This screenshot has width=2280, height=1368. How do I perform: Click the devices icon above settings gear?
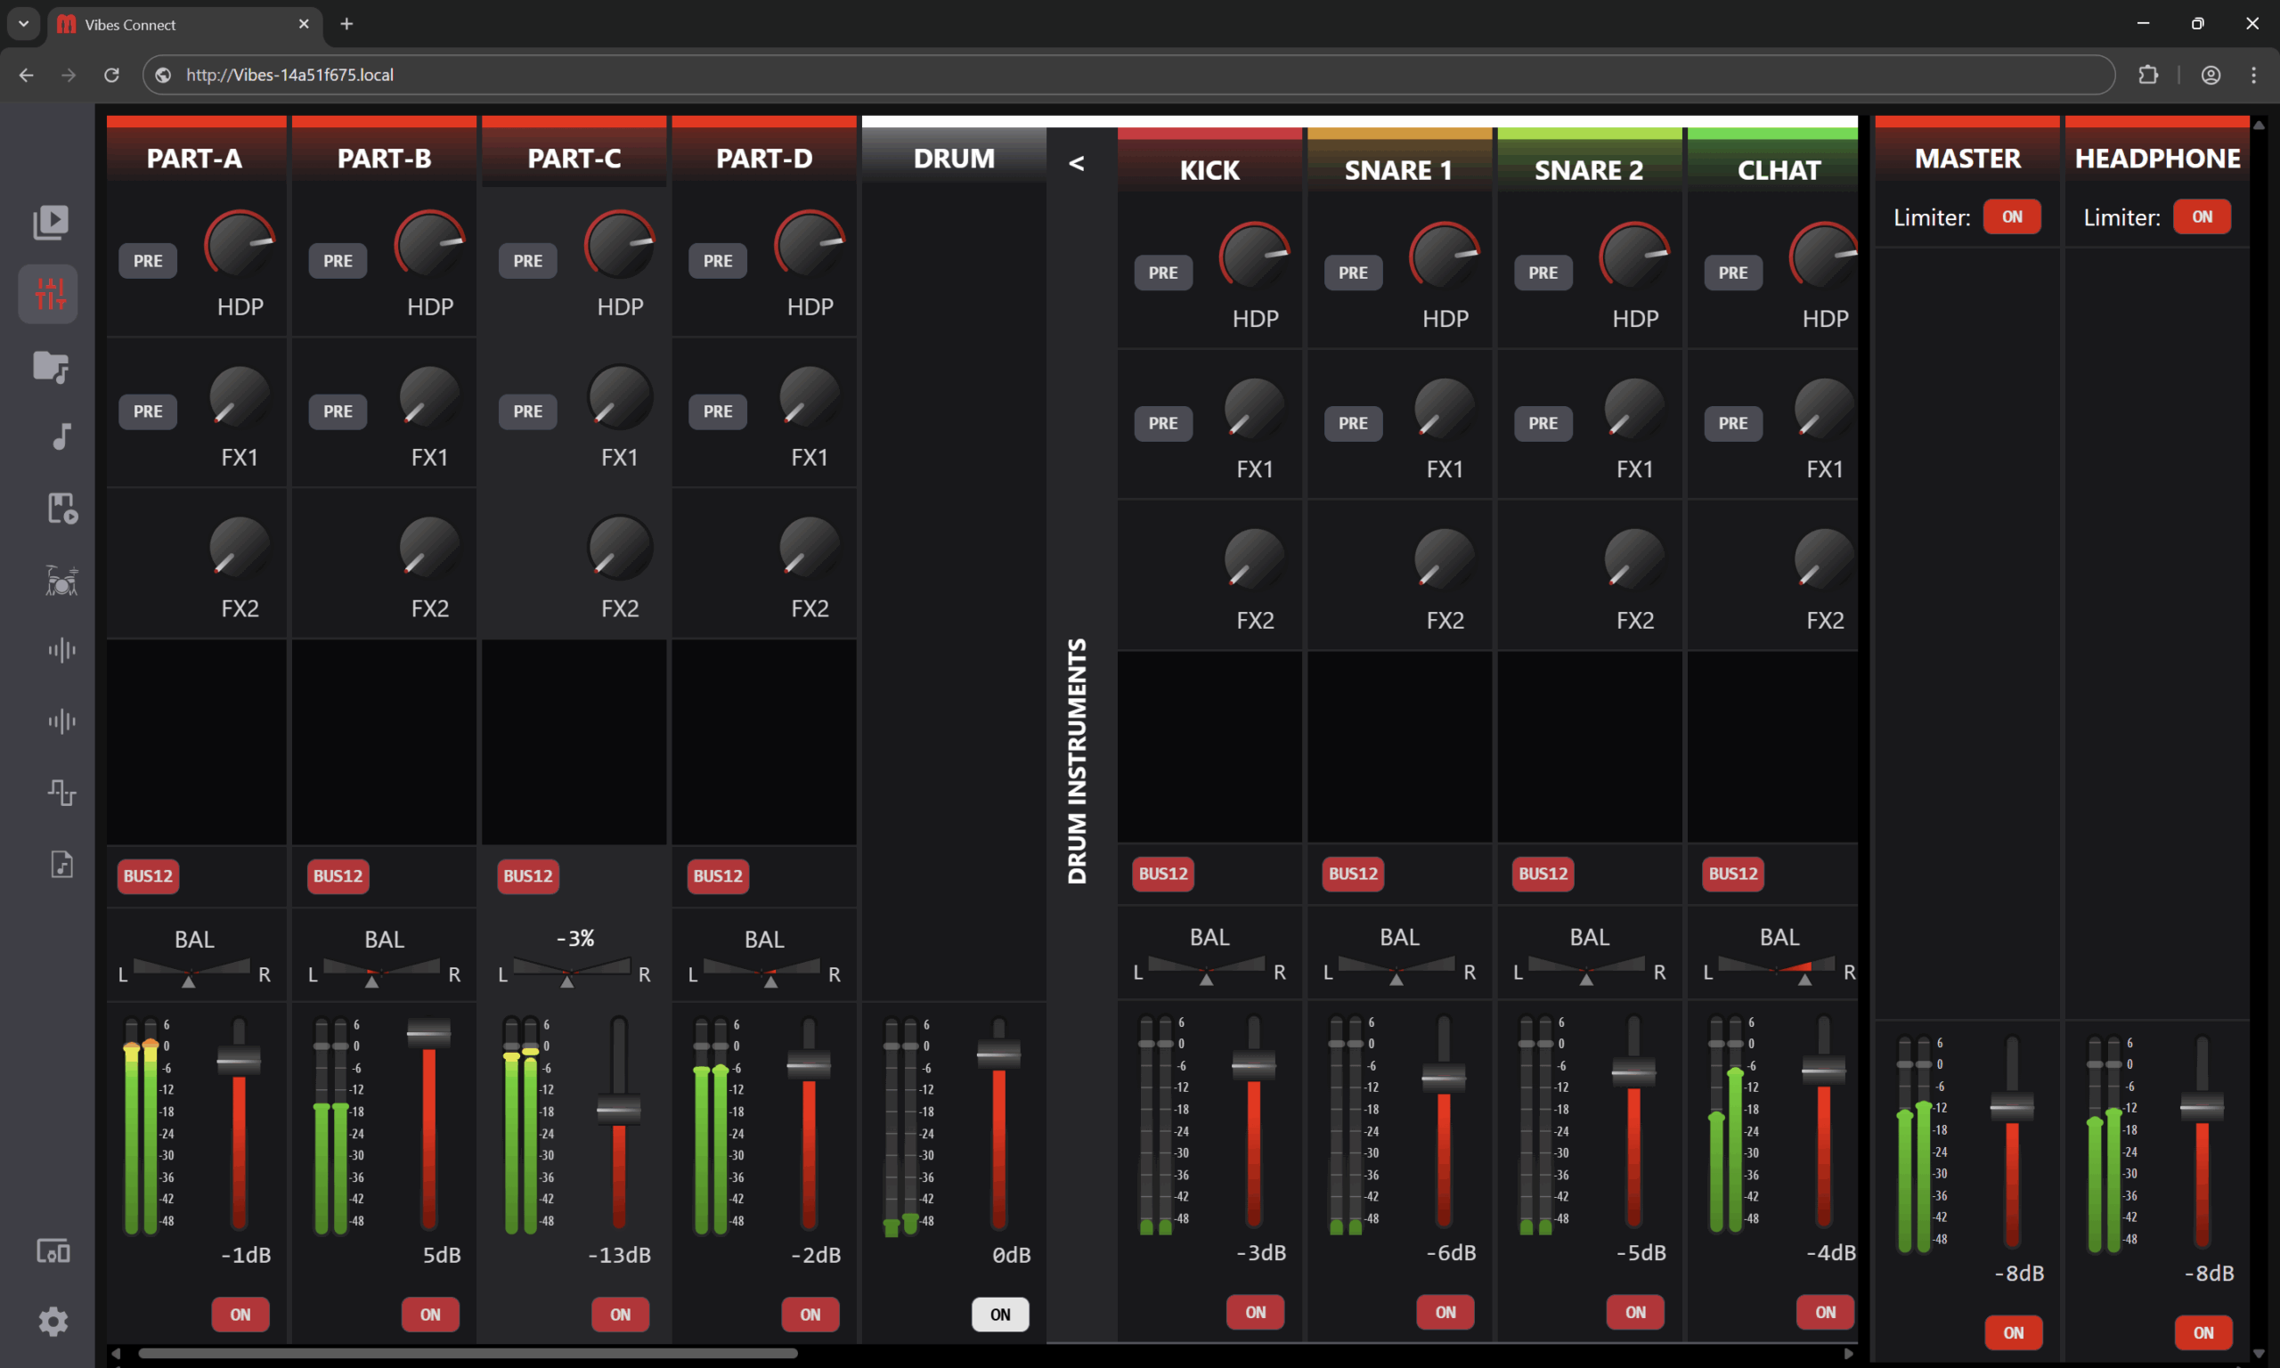[53, 1251]
